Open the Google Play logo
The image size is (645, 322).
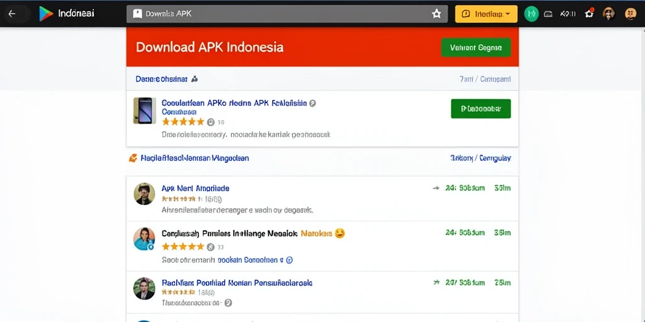point(46,14)
